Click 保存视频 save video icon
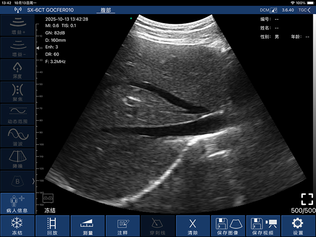This screenshot has height=237, width=316. coord(263,226)
